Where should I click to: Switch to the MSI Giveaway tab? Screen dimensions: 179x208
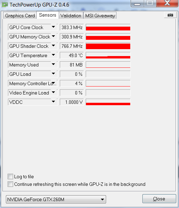tap(100, 16)
